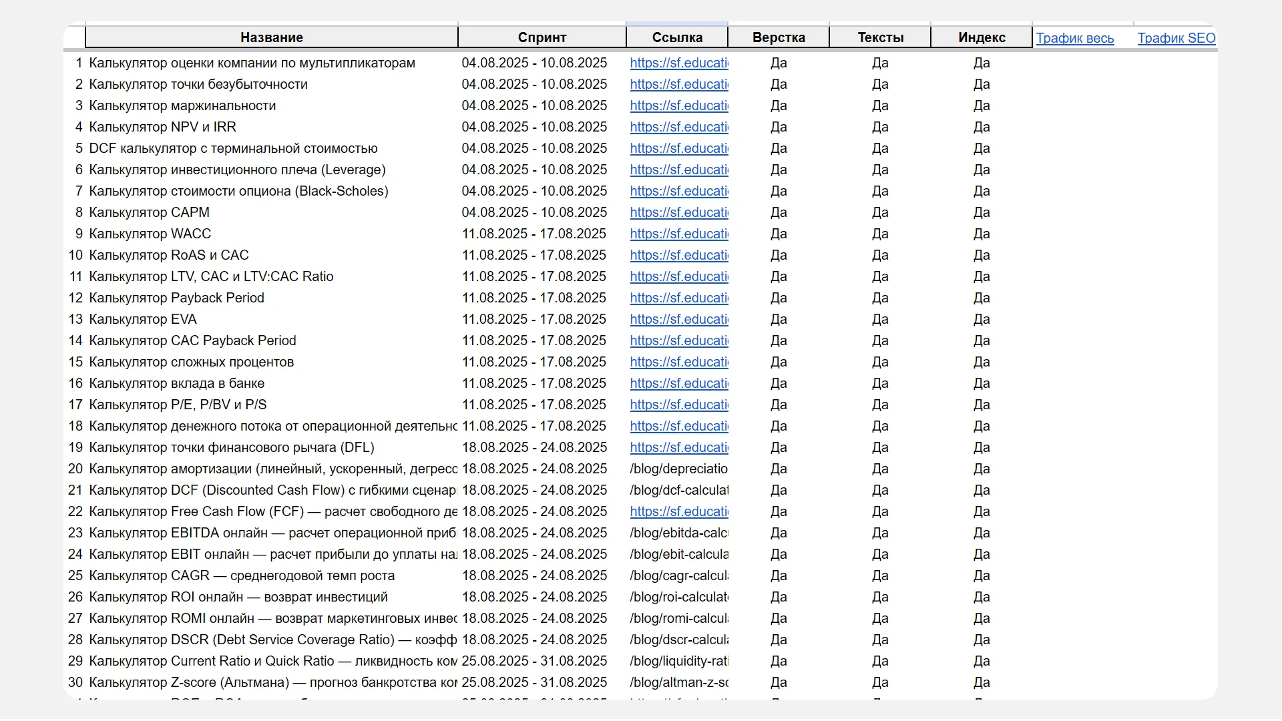1282x721 pixels.
Task: Open the link for Калькулятор EVA
Action: click(x=679, y=319)
